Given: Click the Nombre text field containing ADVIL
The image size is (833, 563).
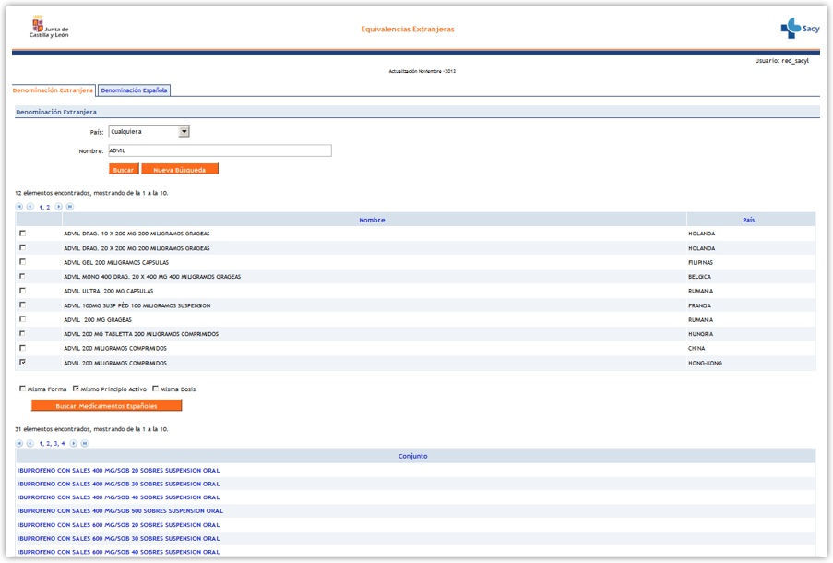Looking at the screenshot, I should click(219, 150).
